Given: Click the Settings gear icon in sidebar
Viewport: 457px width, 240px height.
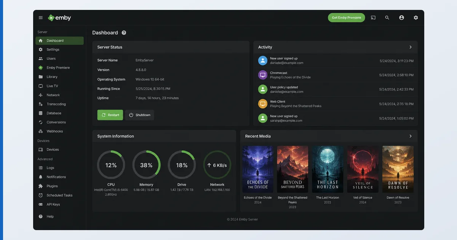Looking at the screenshot, I should [x=41, y=50].
